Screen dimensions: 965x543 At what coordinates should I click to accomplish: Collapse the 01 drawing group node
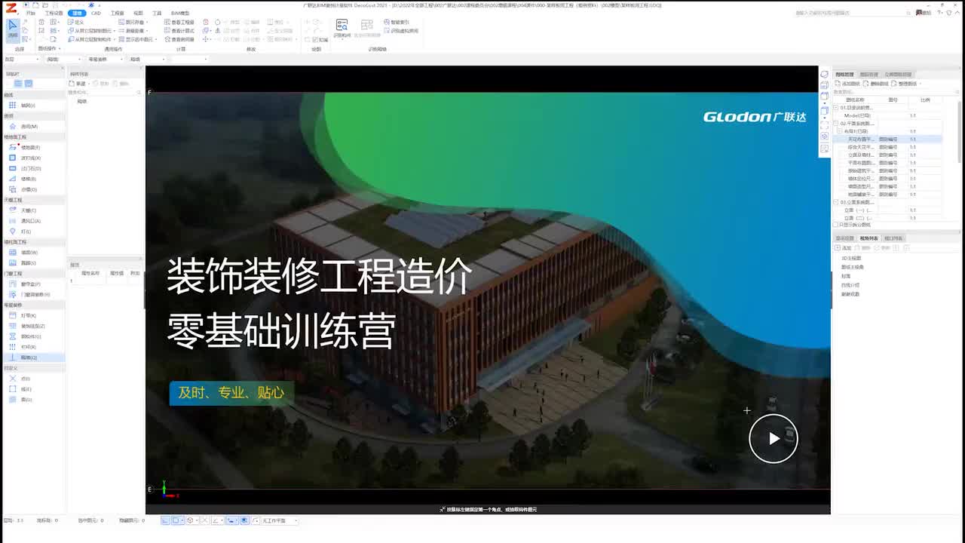pyautogui.click(x=836, y=108)
